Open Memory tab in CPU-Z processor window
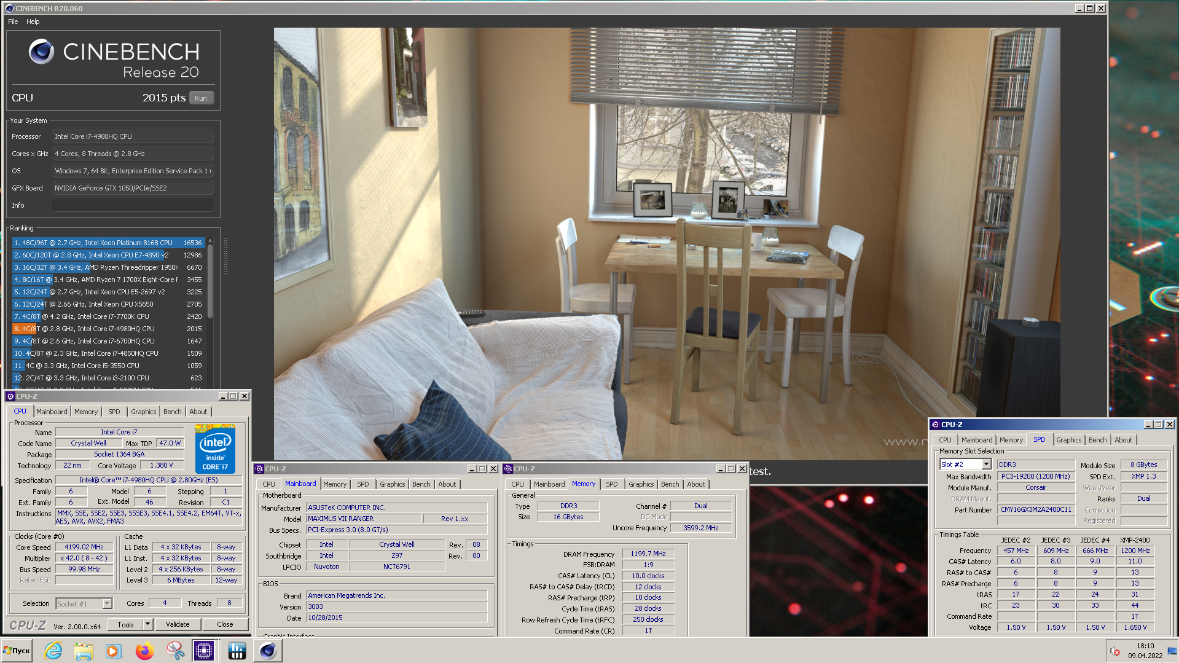 86,412
